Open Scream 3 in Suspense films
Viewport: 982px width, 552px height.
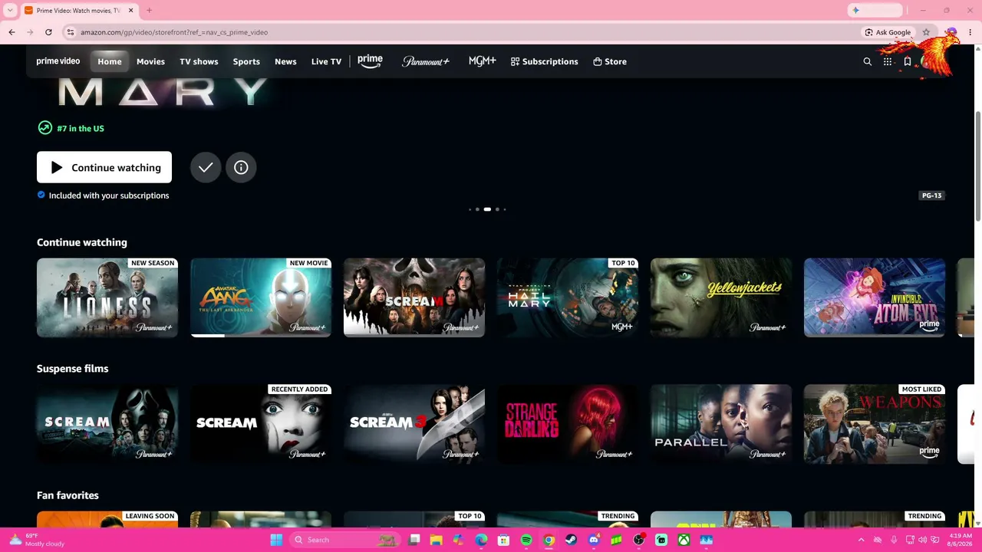pos(414,424)
